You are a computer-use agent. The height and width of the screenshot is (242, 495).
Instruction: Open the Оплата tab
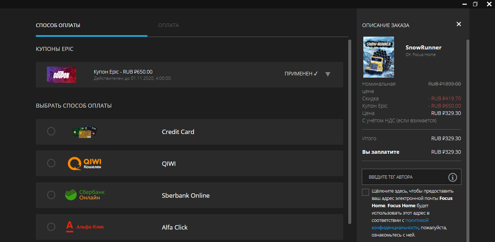pos(169,26)
